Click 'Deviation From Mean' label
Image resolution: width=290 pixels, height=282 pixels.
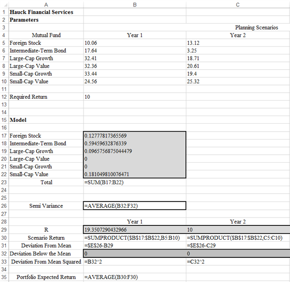point(46,246)
